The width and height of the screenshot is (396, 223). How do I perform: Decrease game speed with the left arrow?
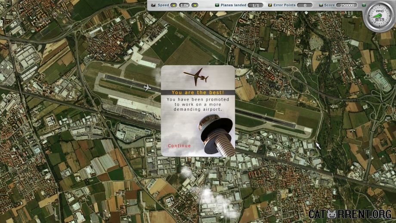coord(174,5)
